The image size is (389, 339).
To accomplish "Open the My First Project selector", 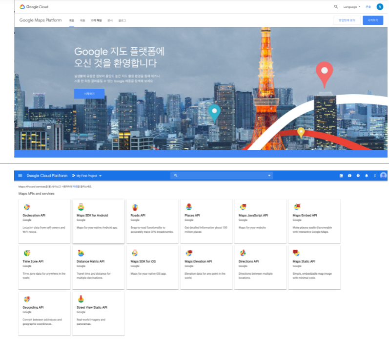I will (87, 176).
